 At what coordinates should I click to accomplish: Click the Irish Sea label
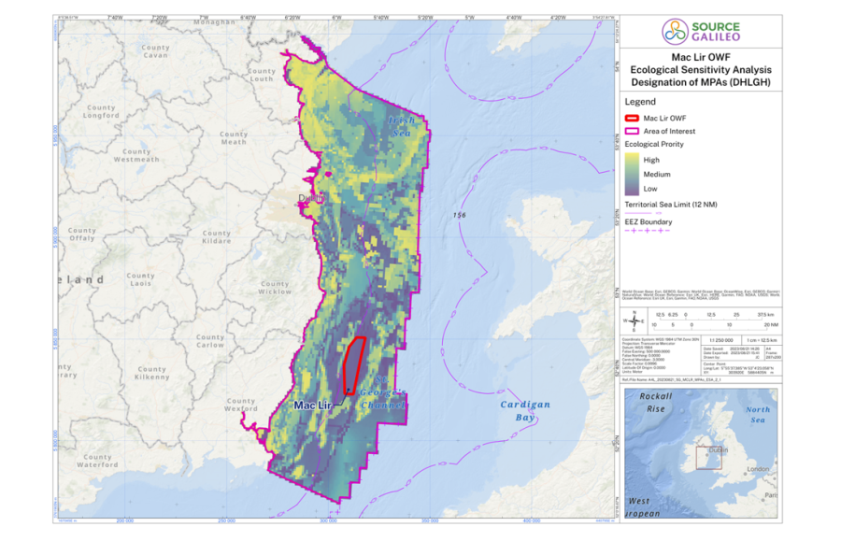coord(402,126)
